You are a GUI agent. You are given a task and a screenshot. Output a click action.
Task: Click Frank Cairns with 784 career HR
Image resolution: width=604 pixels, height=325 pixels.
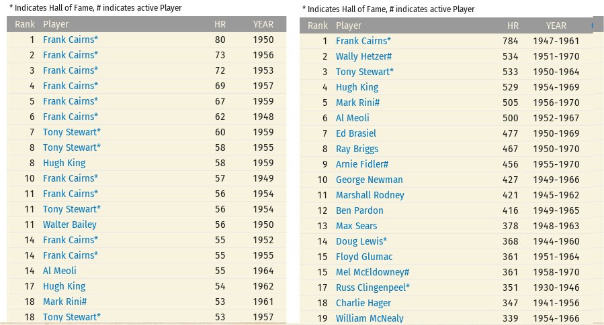363,41
